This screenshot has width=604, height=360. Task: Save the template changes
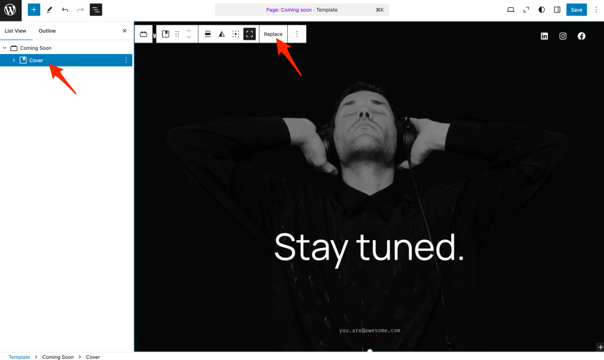[x=576, y=10]
